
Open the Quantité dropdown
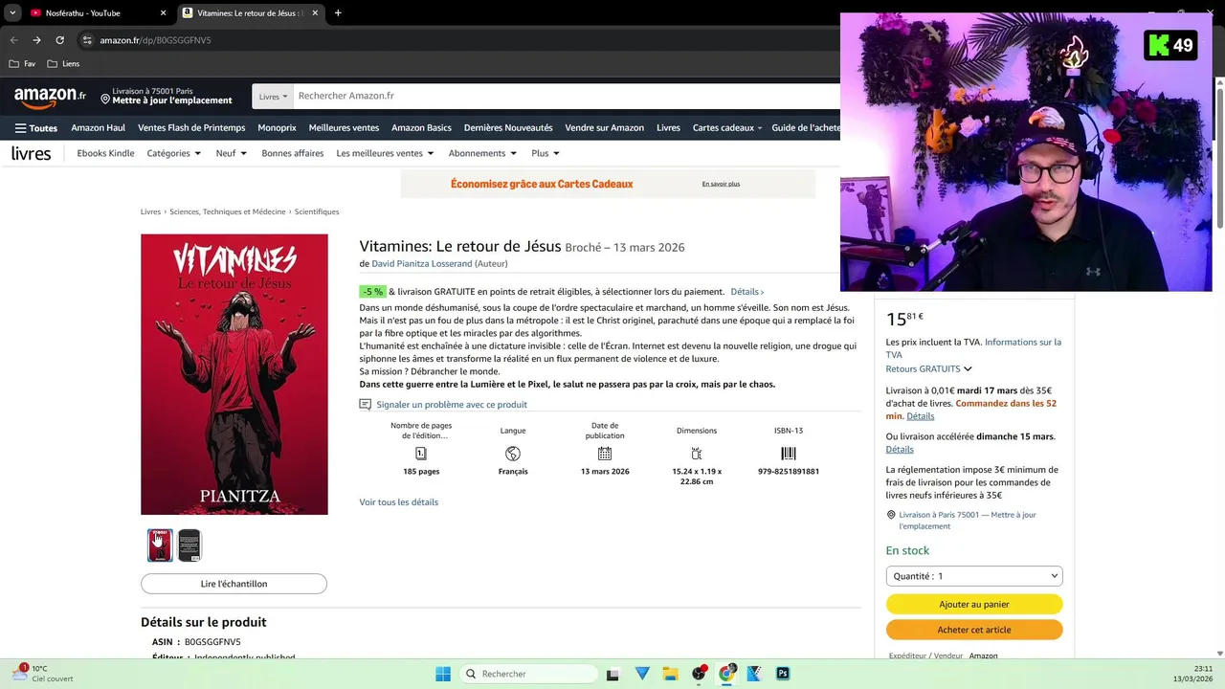974,576
